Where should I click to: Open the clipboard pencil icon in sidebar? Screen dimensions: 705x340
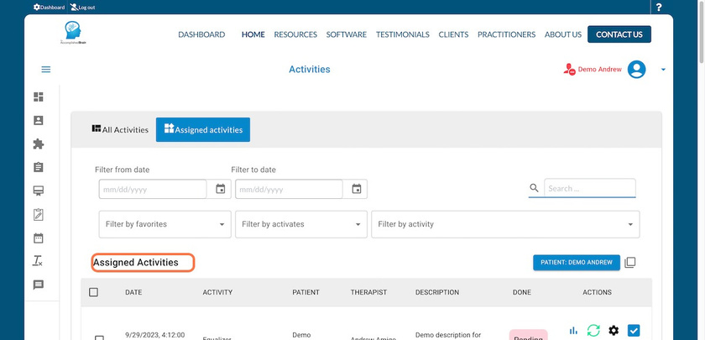pos(39,215)
